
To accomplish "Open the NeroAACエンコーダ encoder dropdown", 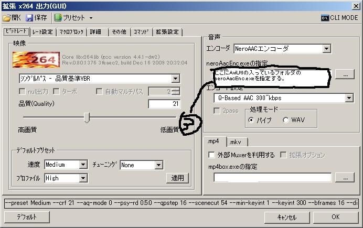I will pos(282,49).
